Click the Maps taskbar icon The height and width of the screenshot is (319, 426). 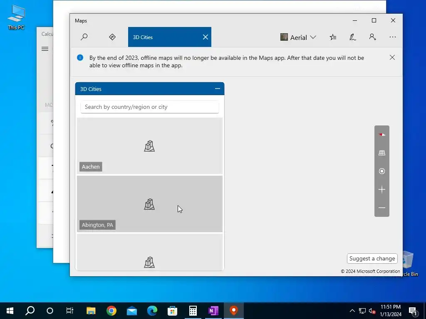234,311
